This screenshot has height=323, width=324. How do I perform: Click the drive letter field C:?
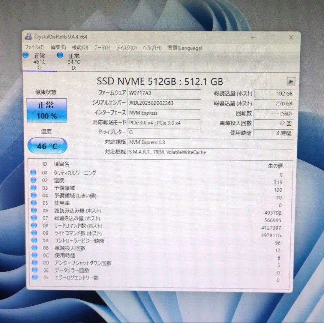pos(164,132)
